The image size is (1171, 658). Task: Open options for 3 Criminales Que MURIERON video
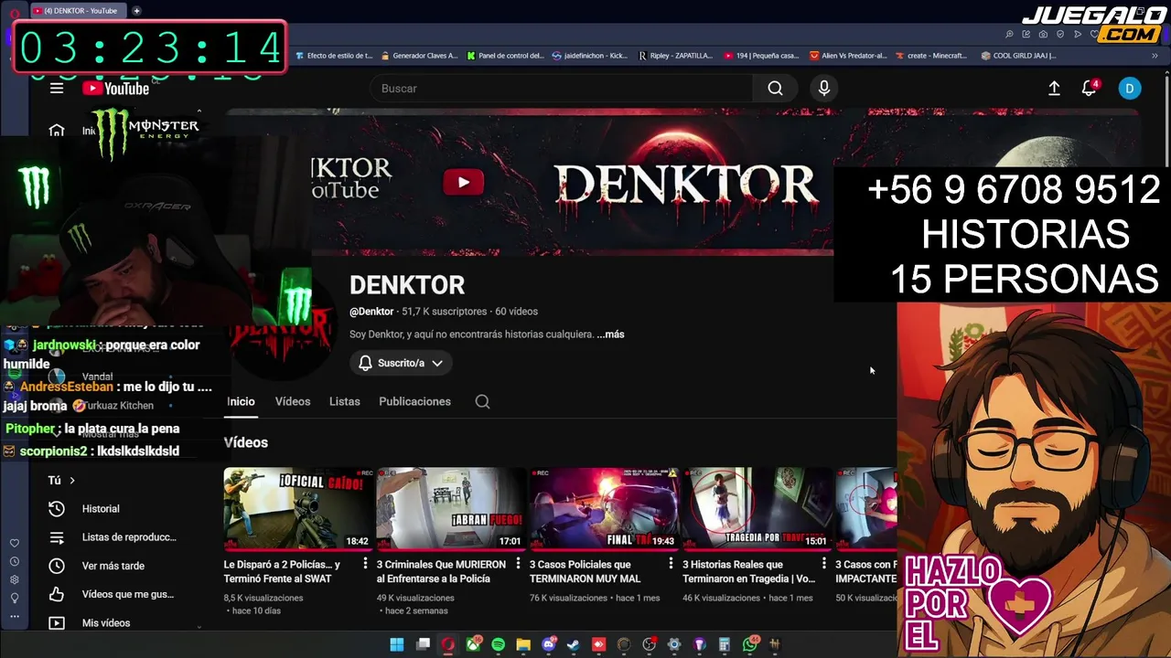518,565
